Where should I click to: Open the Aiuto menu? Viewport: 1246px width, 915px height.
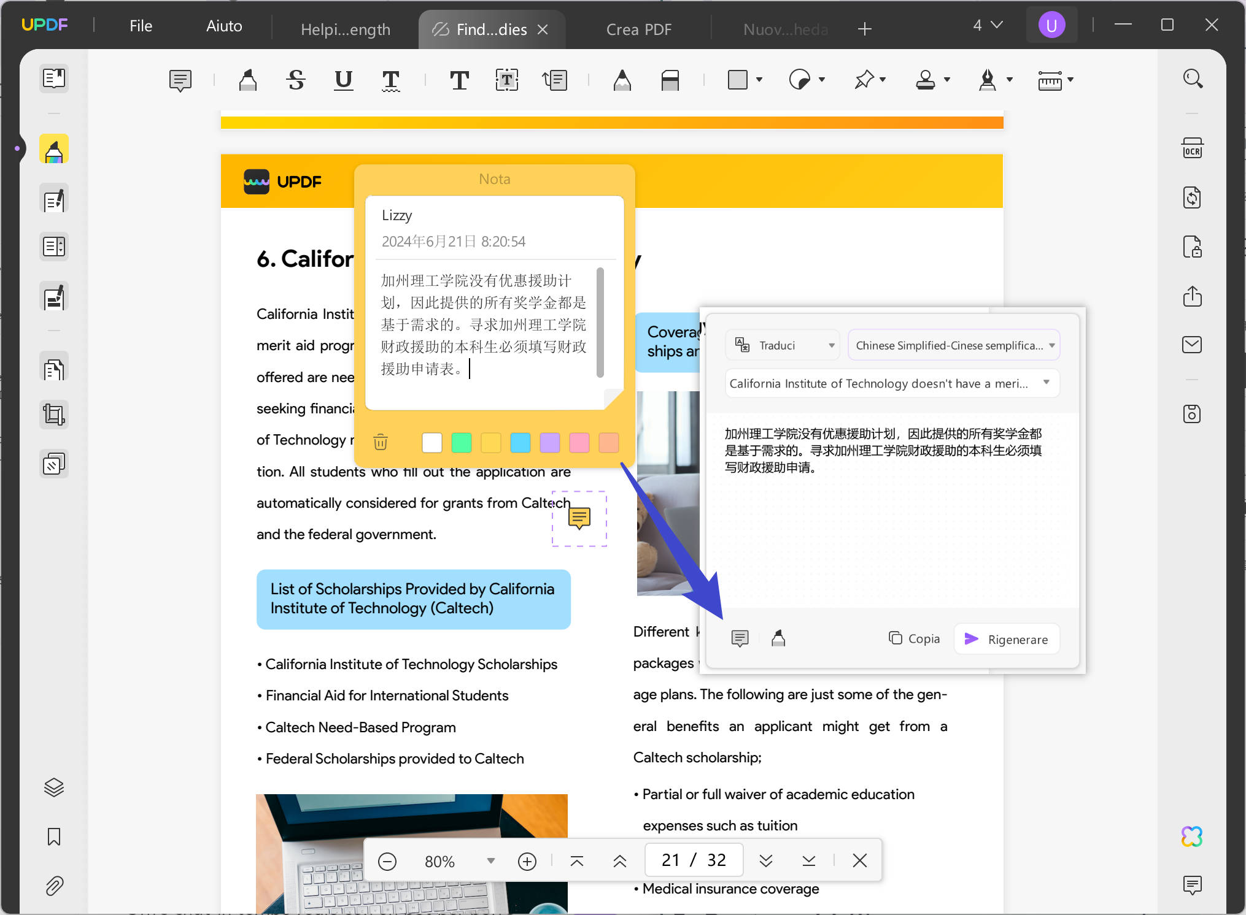[224, 26]
